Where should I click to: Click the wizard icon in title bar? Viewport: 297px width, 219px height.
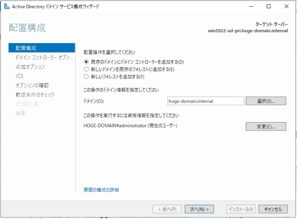pyautogui.click(x=7, y=7)
